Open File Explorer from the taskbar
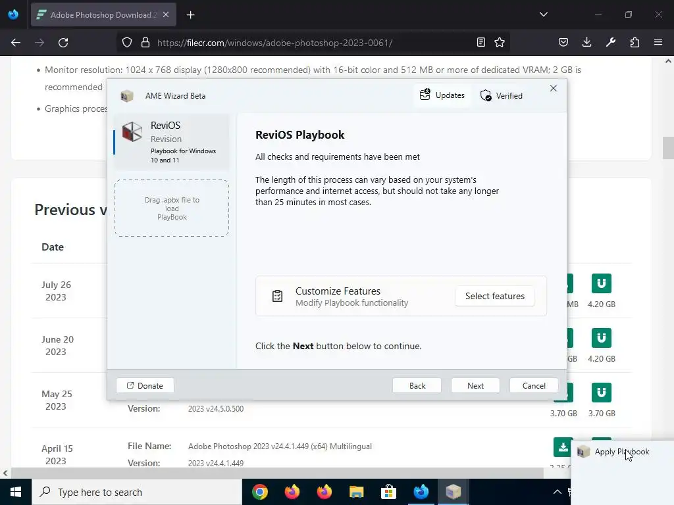The width and height of the screenshot is (674, 505). pyautogui.click(x=356, y=492)
